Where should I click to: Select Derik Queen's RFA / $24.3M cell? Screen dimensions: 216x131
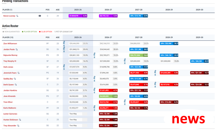coord(199,85)
